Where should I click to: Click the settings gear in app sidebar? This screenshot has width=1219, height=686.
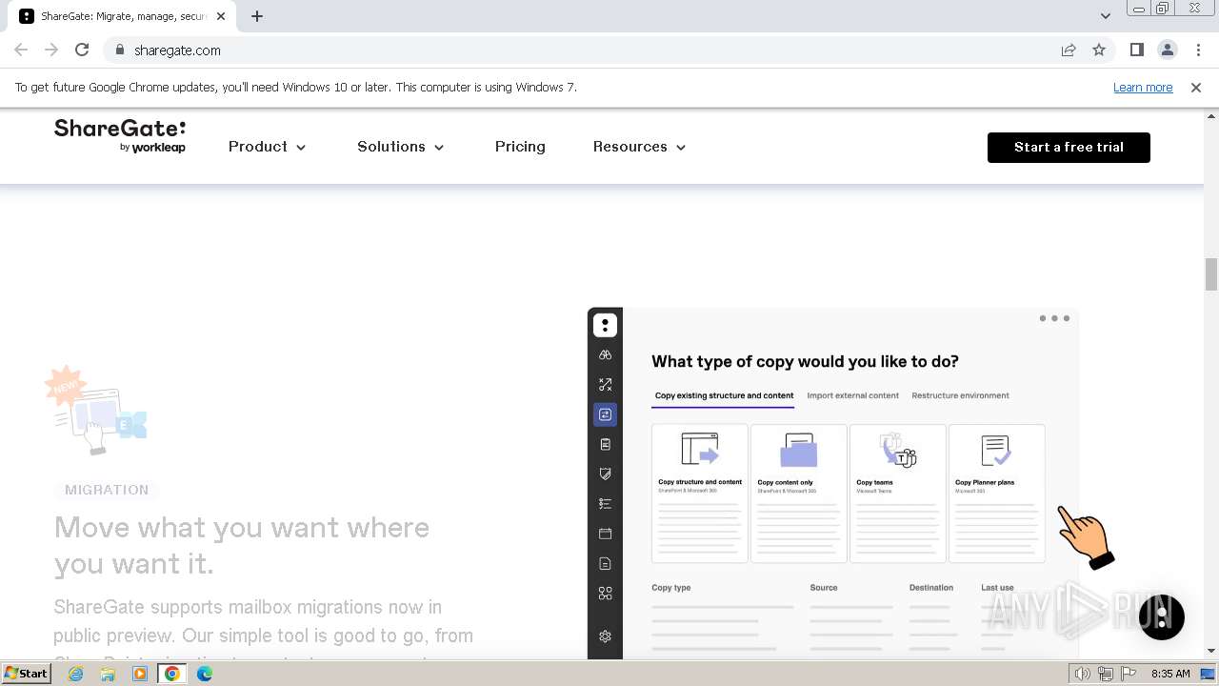click(x=605, y=636)
